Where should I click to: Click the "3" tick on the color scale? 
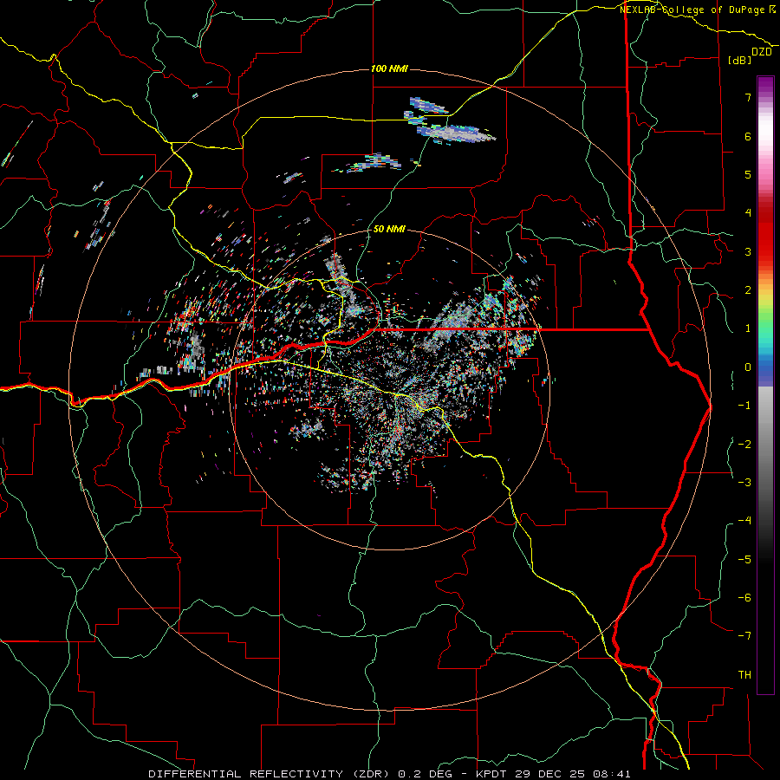click(x=748, y=251)
